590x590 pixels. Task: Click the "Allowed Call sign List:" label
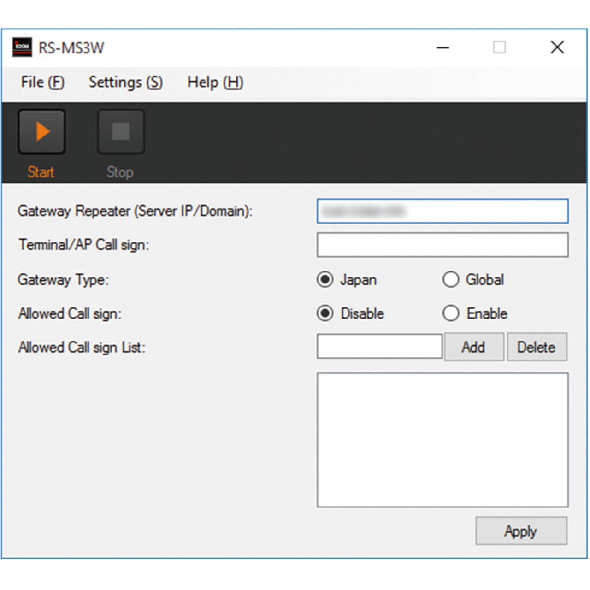tap(82, 347)
